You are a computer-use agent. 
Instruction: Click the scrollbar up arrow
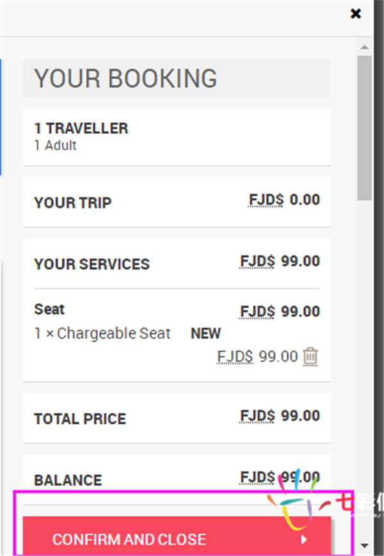364,47
